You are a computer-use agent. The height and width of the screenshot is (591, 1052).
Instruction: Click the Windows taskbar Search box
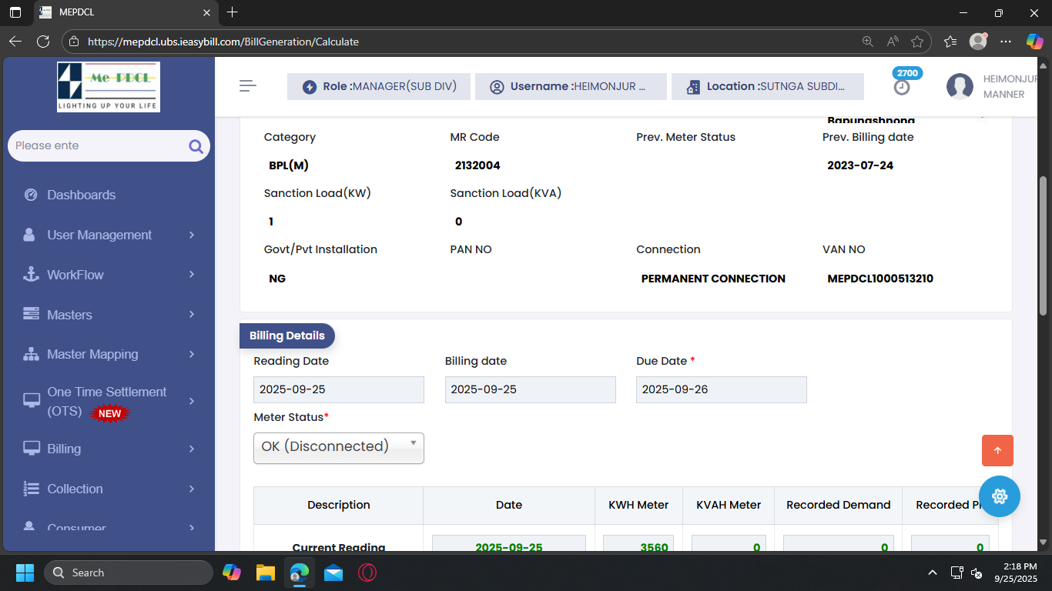tap(129, 573)
